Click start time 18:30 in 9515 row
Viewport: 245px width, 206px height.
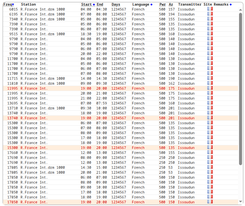86,34
